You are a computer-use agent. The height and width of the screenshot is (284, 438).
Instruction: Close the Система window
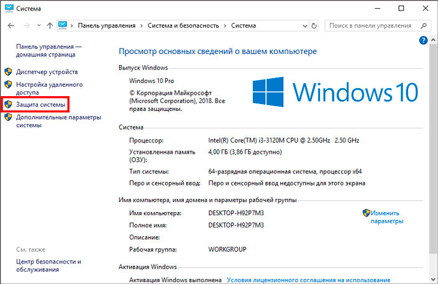pyautogui.click(x=425, y=8)
